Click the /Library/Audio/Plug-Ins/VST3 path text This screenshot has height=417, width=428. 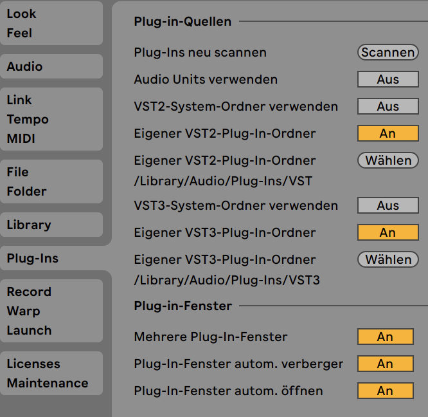(227, 281)
